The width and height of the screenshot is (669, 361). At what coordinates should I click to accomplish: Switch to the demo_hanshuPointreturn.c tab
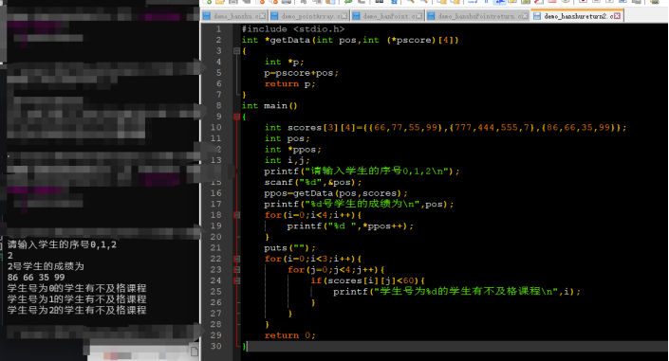tap(477, 16)
